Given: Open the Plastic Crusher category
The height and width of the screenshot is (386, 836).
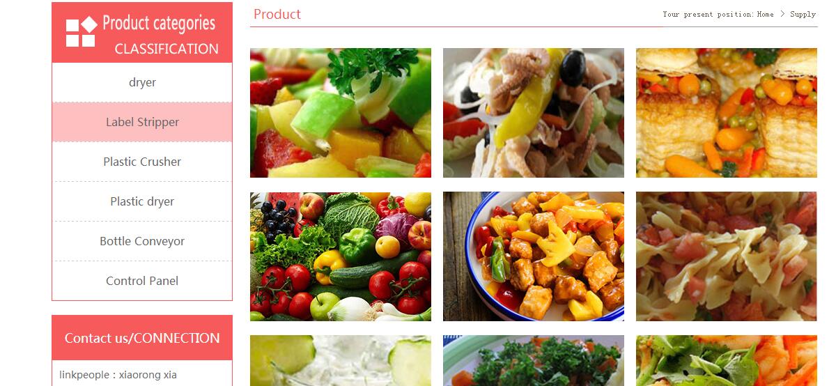Looking at the screenshot, I should (142, 162).
